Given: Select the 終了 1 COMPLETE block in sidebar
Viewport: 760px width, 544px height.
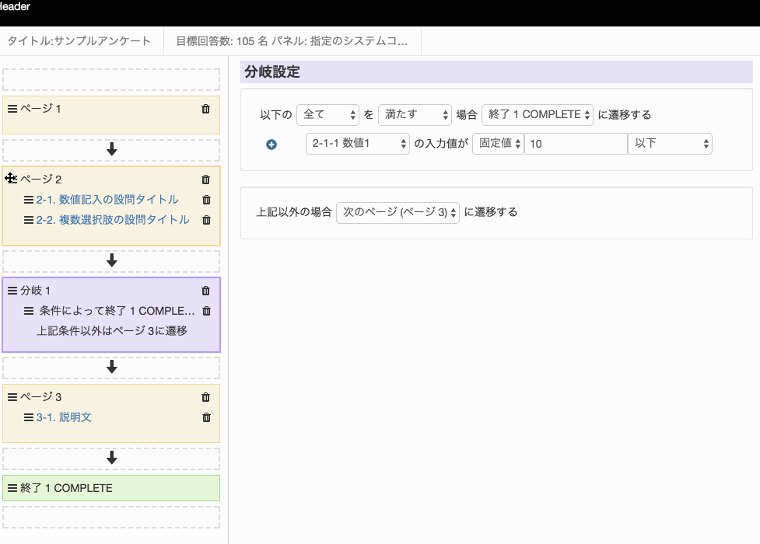Looking at the screenshot, I should 111,488.
